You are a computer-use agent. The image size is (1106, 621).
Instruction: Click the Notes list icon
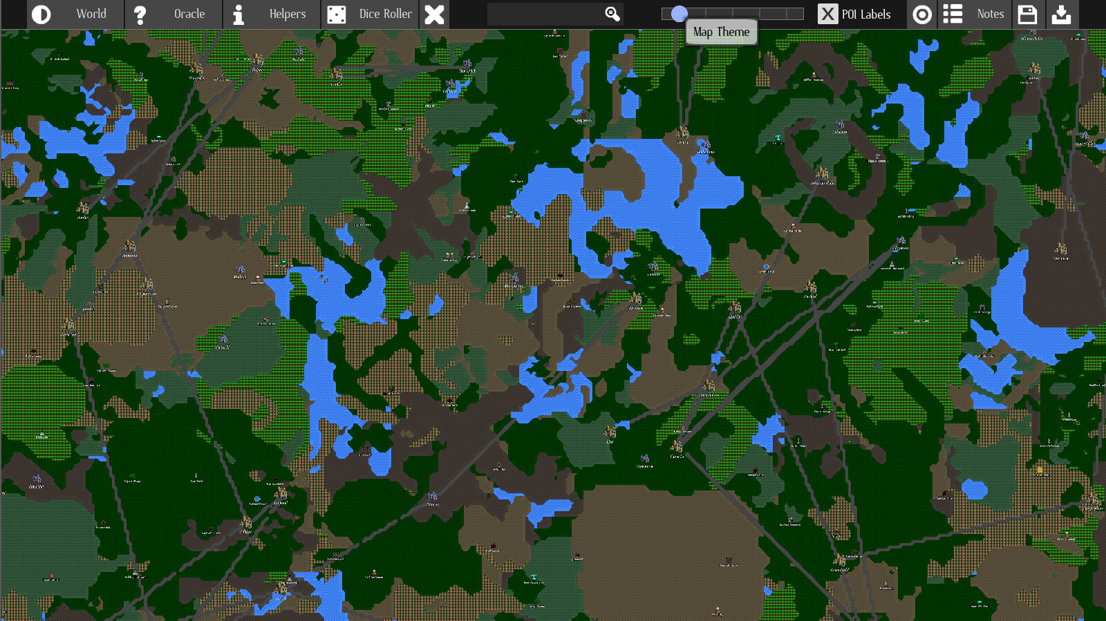[x=953, y=15]
